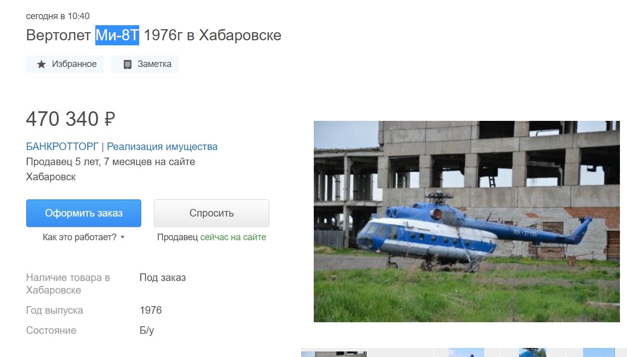Click the Б/у condition value
This screenshot has height=357, width=627.
(147, 331)
